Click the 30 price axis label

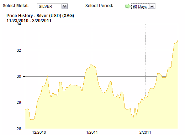point(19,76)
